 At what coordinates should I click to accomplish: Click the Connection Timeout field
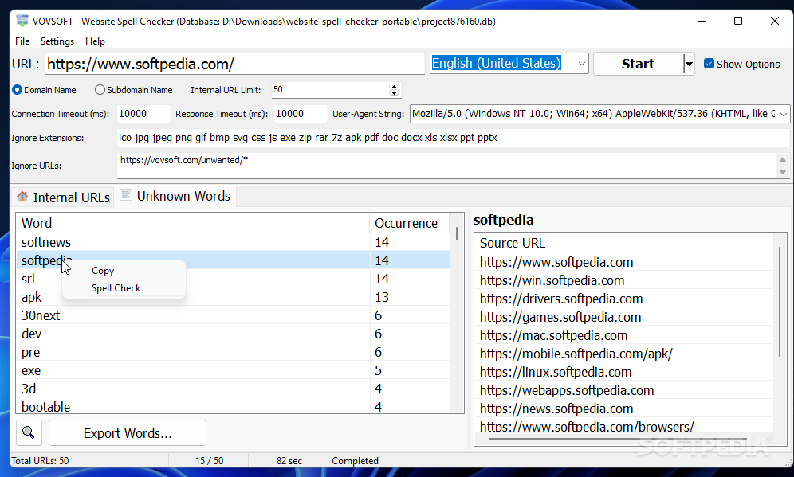(x=143, y=114)
